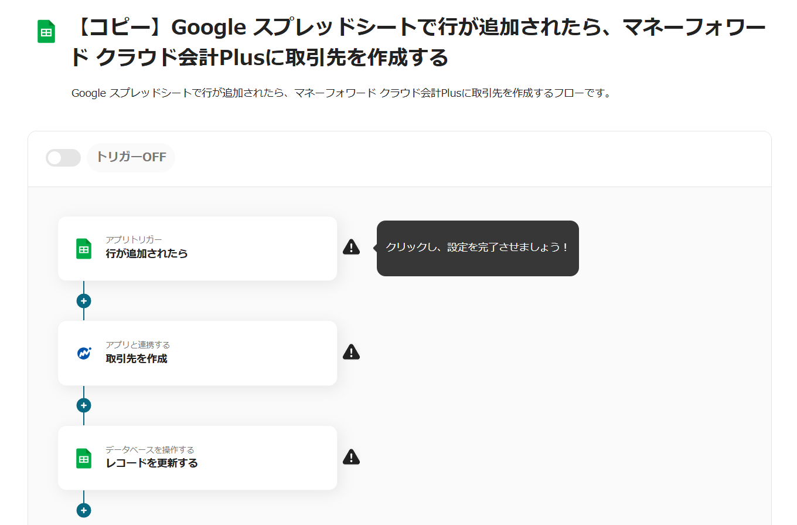797x525 pixels.
Task: Click the トリガーOFF status label
Action: pos(131,157)
